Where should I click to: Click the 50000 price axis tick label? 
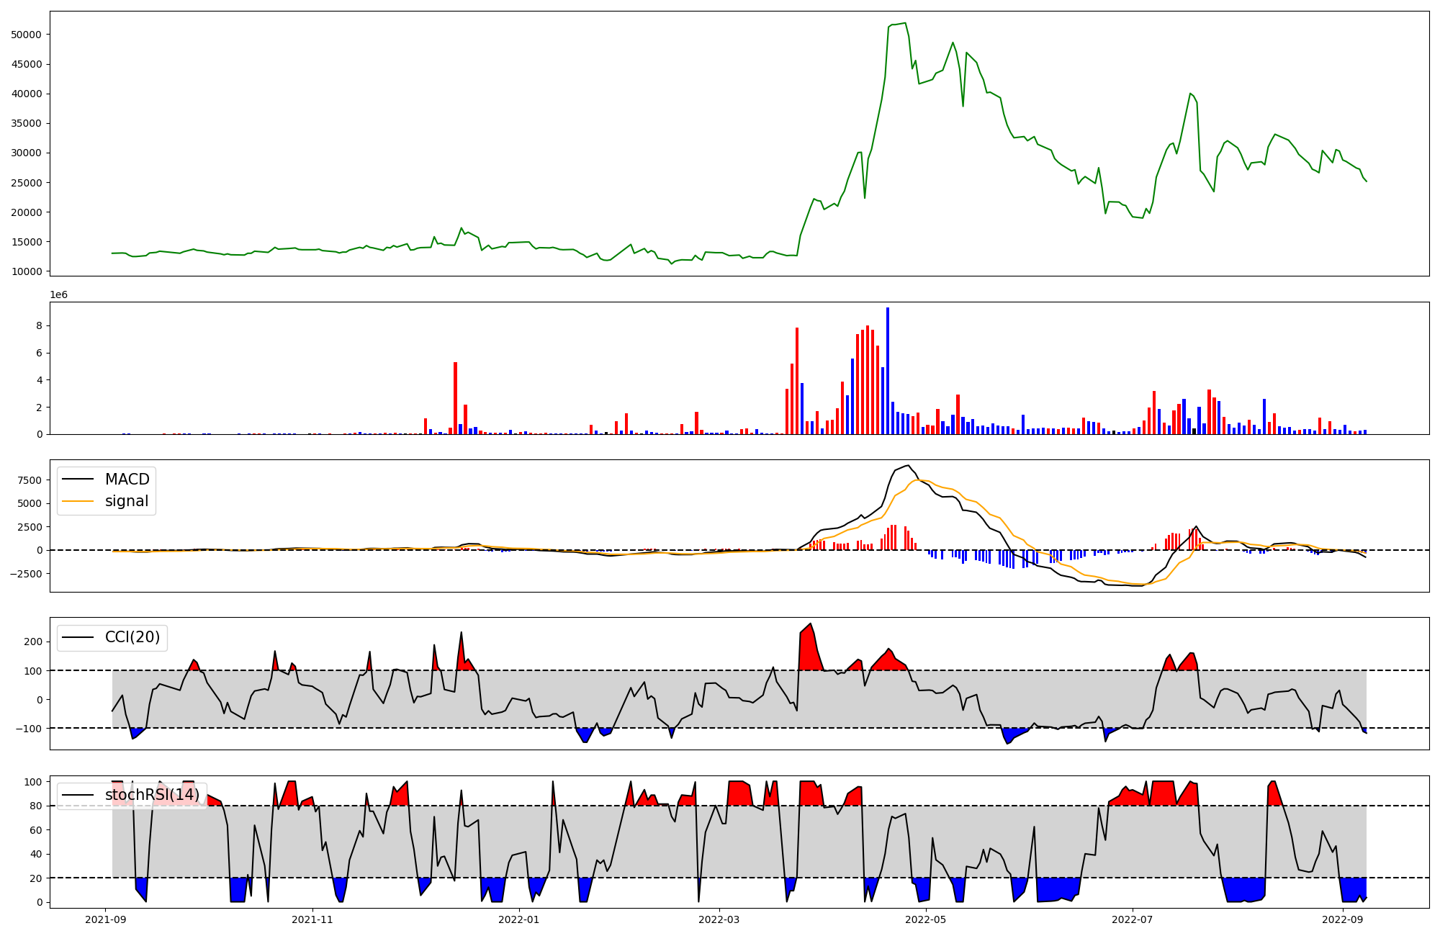point(27,35)
